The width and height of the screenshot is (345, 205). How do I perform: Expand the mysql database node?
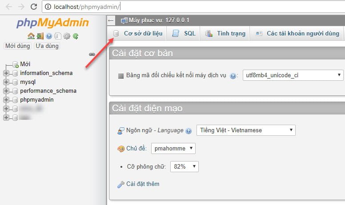click(6, 82)
